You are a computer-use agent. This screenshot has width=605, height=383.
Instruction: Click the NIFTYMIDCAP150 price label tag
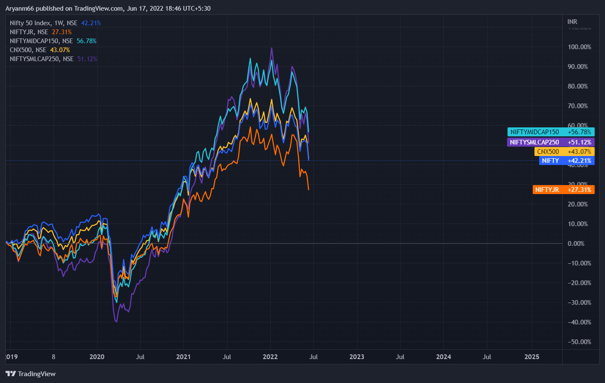point(551,132)
